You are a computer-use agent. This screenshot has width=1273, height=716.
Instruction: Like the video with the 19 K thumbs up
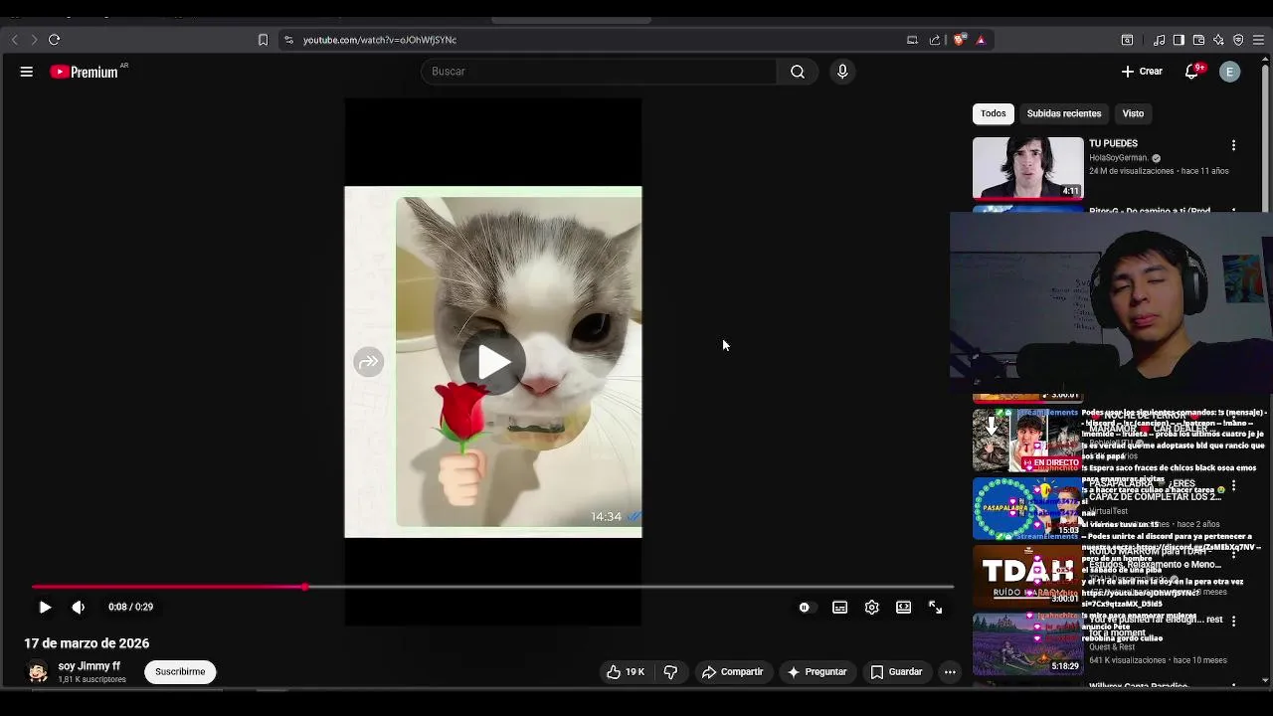pos(626,672)
